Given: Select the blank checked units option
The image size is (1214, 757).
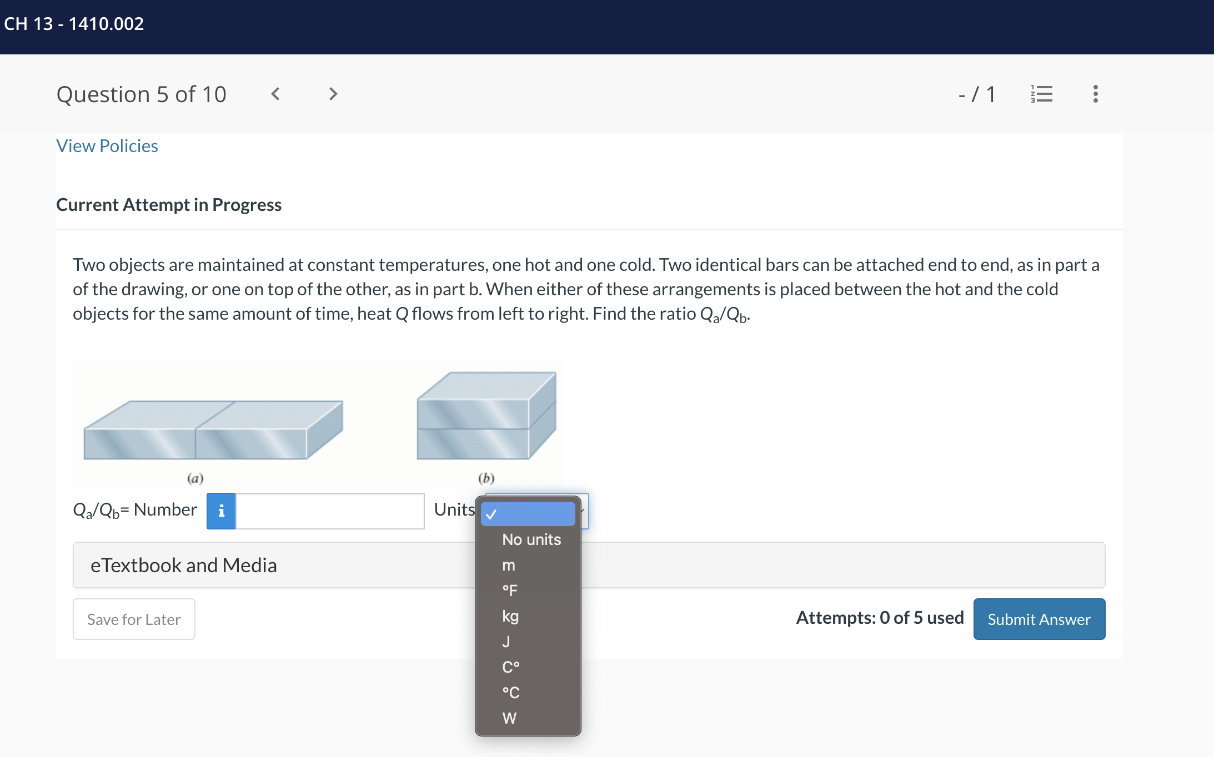Looking at the screenshot, I should pos(528,514).
